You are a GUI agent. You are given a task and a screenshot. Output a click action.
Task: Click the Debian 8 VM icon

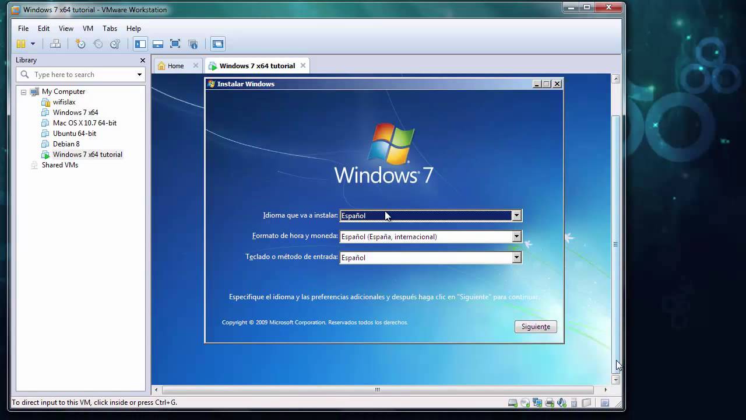(45, 144)
